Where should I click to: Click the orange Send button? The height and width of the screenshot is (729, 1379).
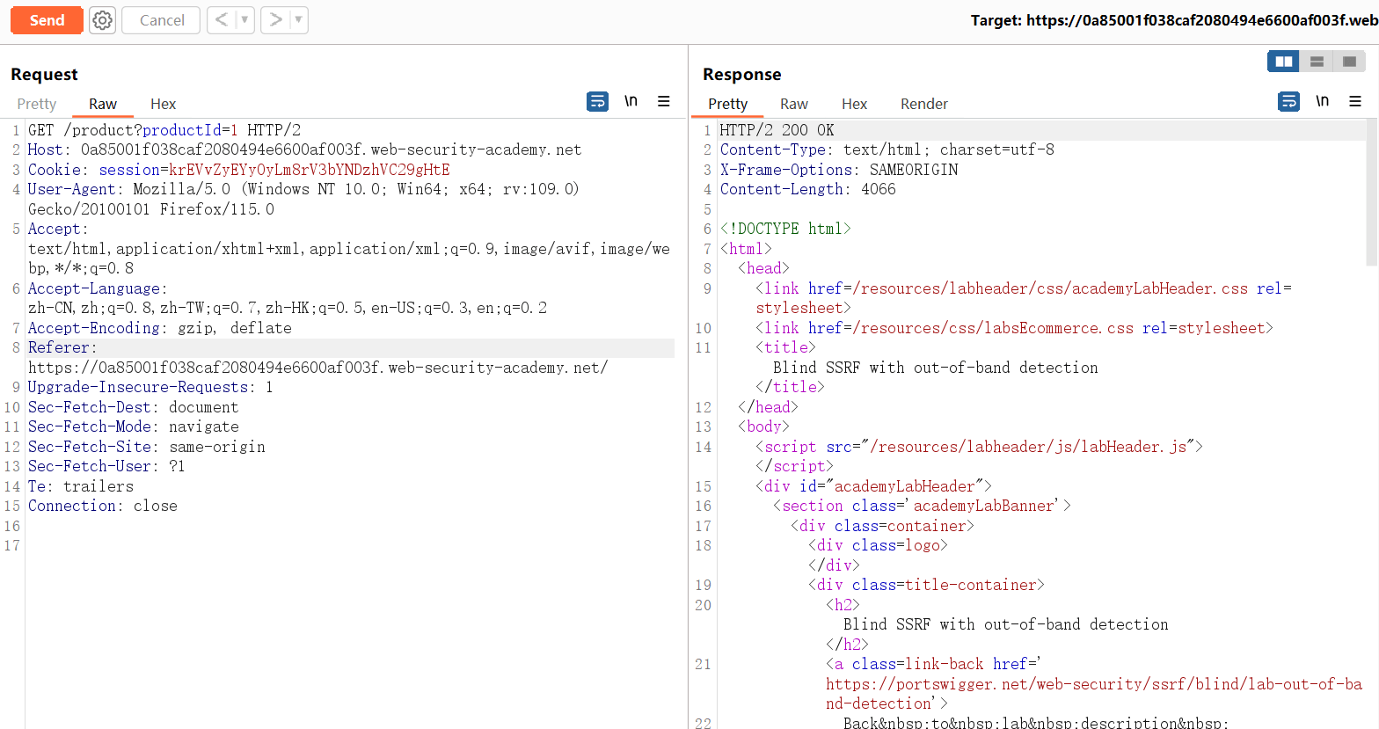pyautogui.click(x=47, y=20)
